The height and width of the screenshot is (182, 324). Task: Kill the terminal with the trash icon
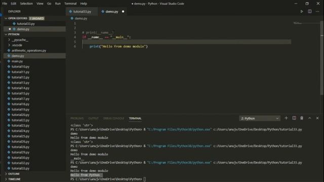point(302,118)
